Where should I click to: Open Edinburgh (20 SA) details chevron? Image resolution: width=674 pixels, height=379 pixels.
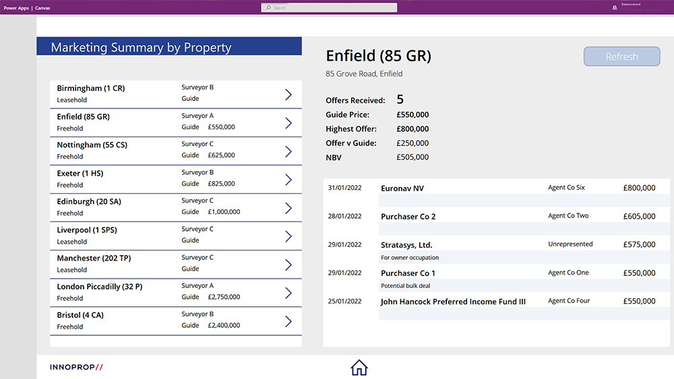coord(288,208)
